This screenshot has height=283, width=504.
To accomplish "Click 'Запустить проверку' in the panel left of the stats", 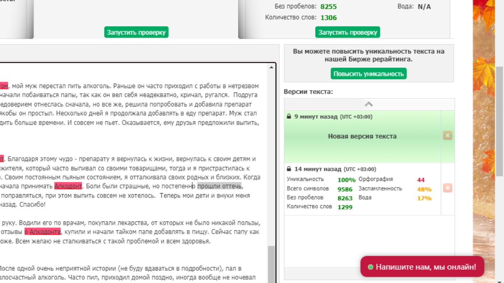I will [136, 32].
